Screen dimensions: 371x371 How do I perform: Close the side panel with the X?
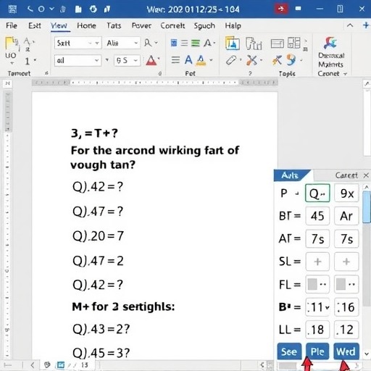pyautogui.click(x=366, y=175)
